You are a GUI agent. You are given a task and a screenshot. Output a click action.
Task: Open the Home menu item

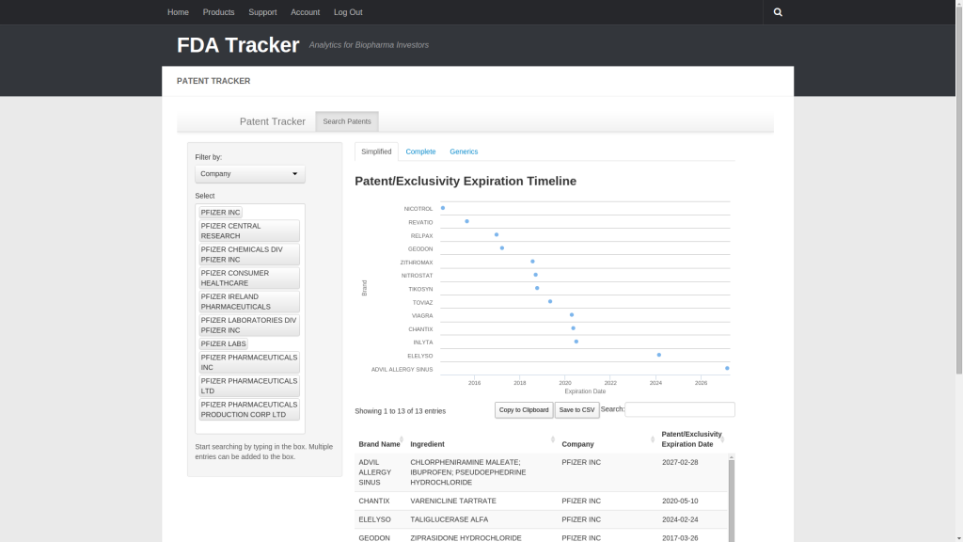178,12
